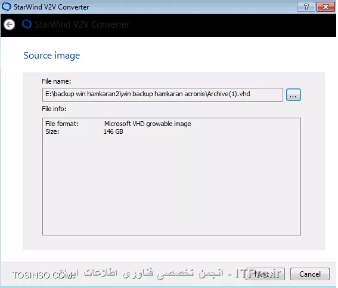Close the StarWind V2V Converter window

tap(325, 7)
